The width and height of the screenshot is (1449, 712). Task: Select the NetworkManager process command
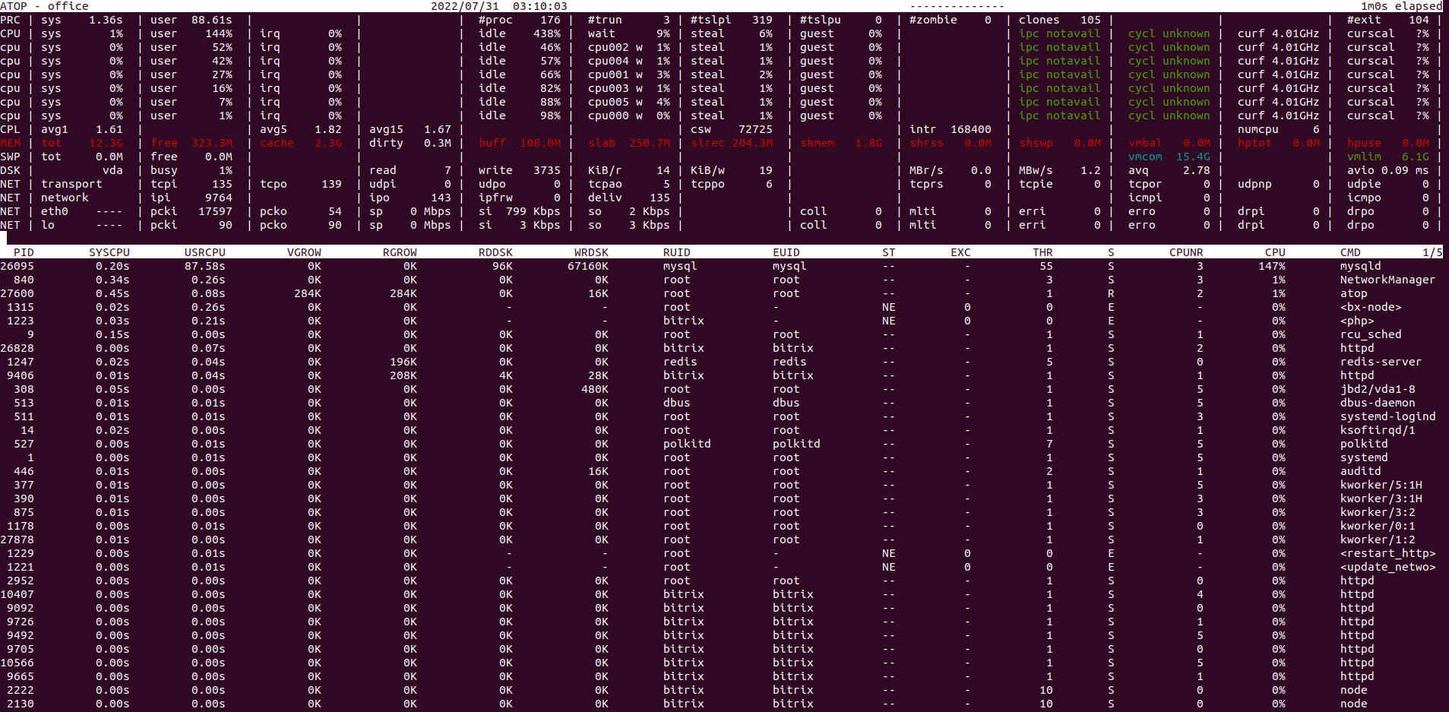(1387, 280)
